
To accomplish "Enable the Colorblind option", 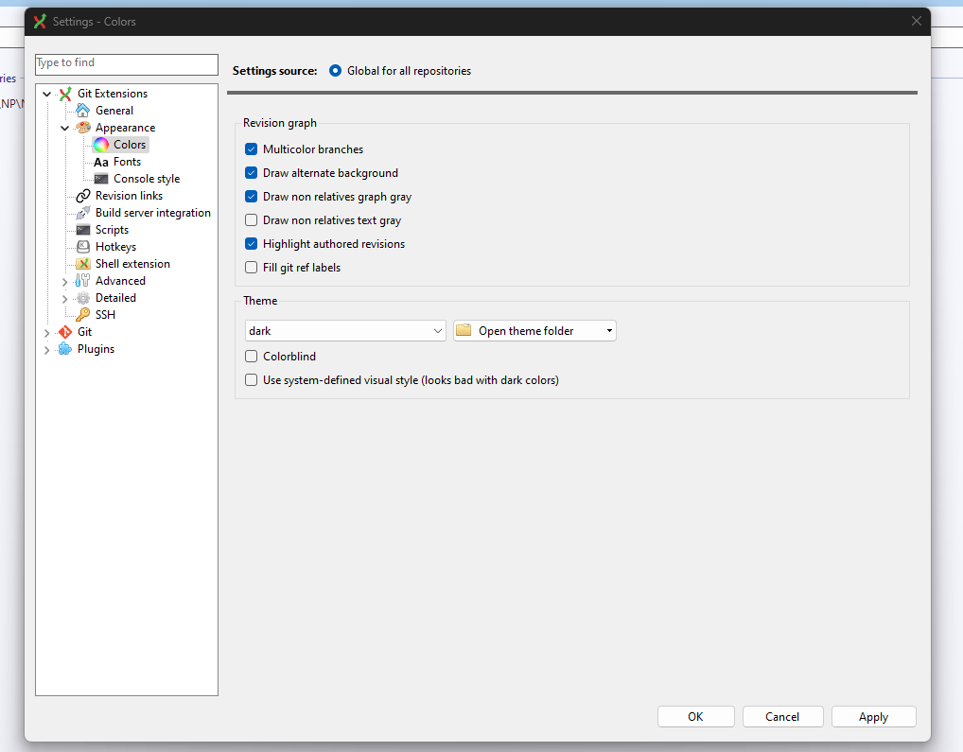I will click(x=251, y=356).
